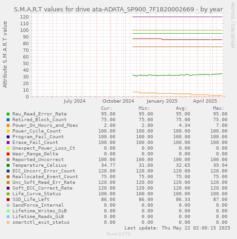The image size is (237, 239).
Task: Click the Attribute S.M.A.R.T value axis title
Action: (x=5, y=55)
